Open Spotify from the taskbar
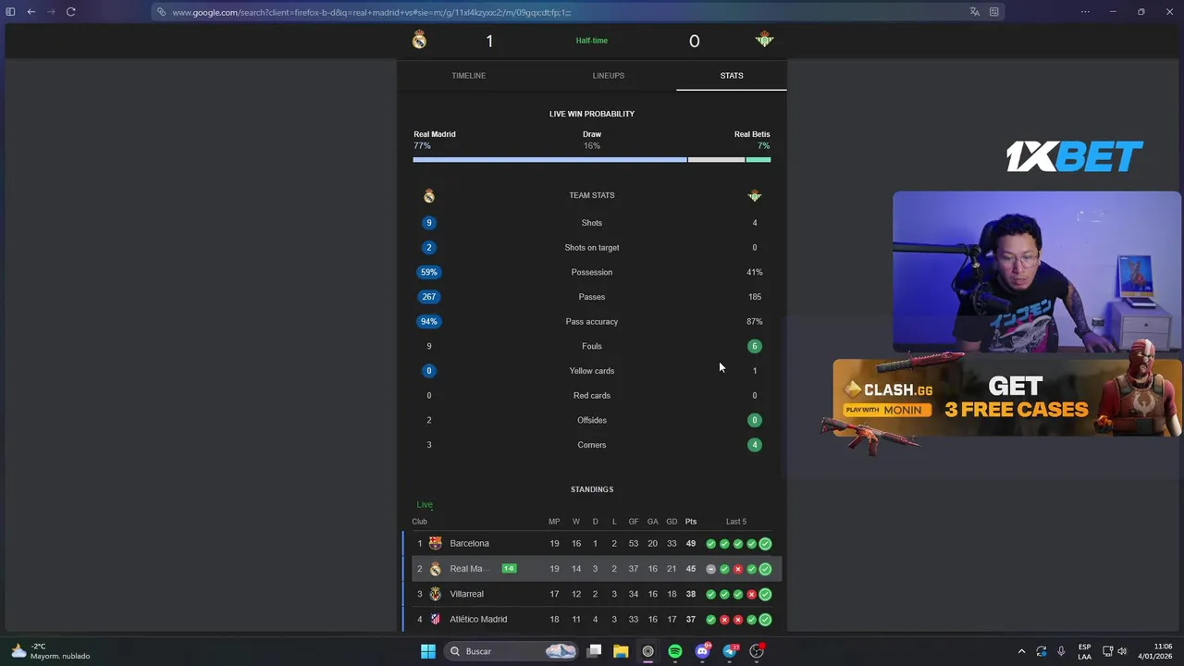Image resolution: width=1184 pixels, height=666 pixels. pyautogui.click(x=674, y=651)
